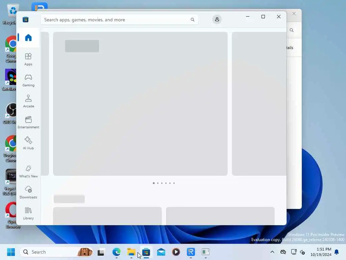Close the background window

[x=294, y=14]
